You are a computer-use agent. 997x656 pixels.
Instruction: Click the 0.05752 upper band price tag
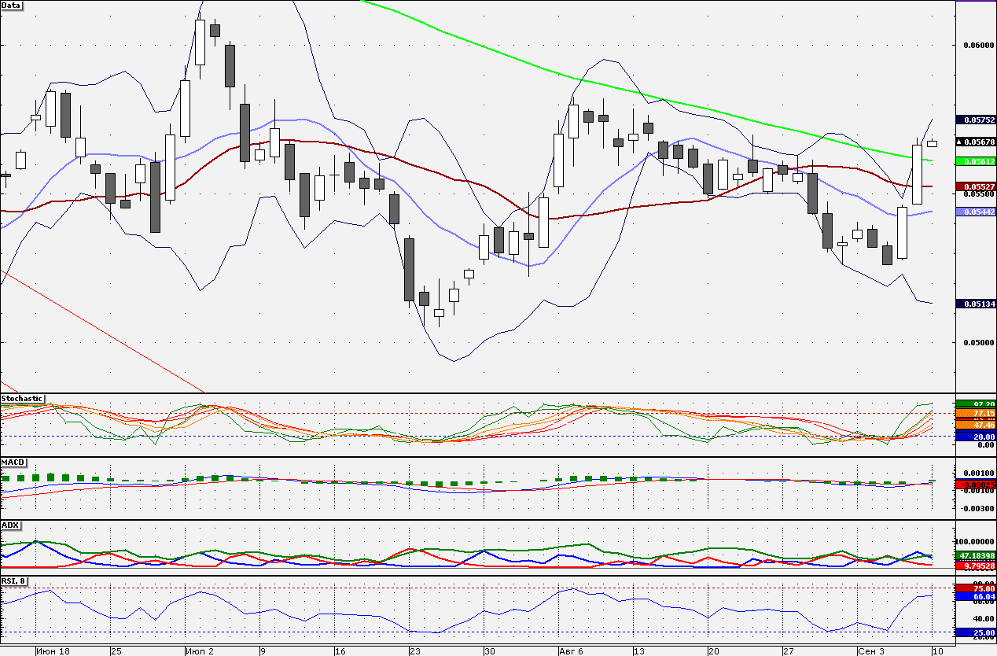click(976, 120)
